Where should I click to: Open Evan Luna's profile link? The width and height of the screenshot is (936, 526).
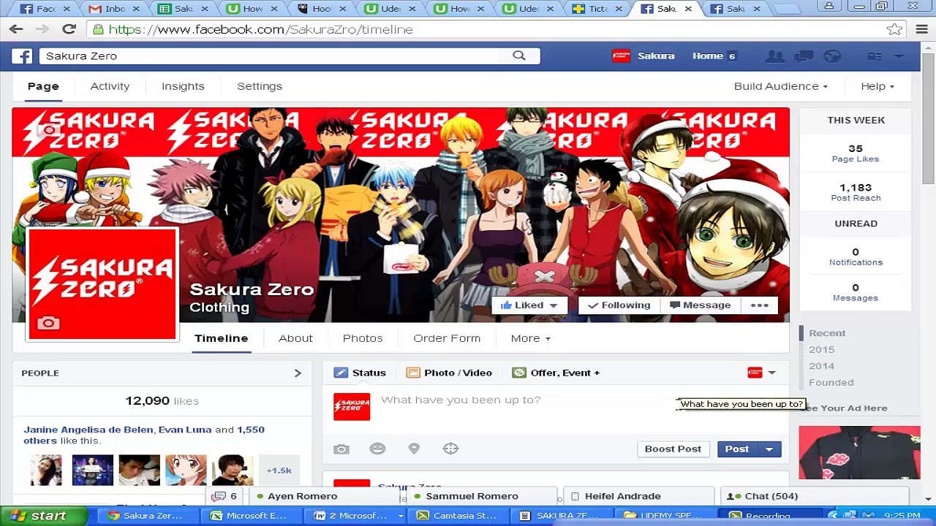(x=185, y=430)
